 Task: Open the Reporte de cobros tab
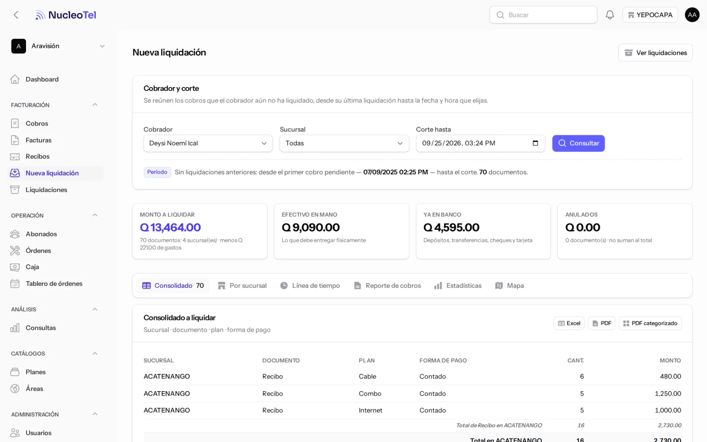[x=388, y=286]
